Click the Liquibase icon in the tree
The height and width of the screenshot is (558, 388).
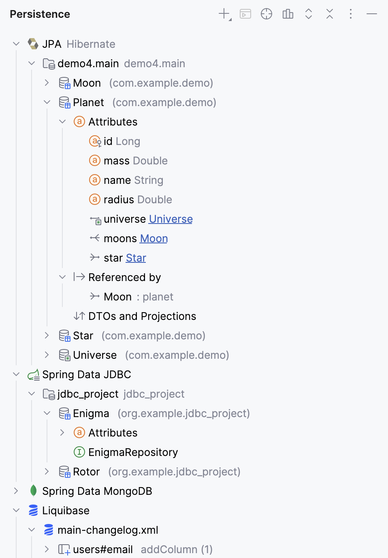[x=34, y=510]
